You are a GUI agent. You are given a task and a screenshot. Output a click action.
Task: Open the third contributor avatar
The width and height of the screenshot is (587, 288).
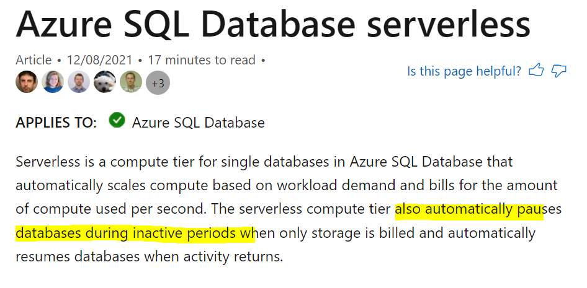tap(79, 82)
